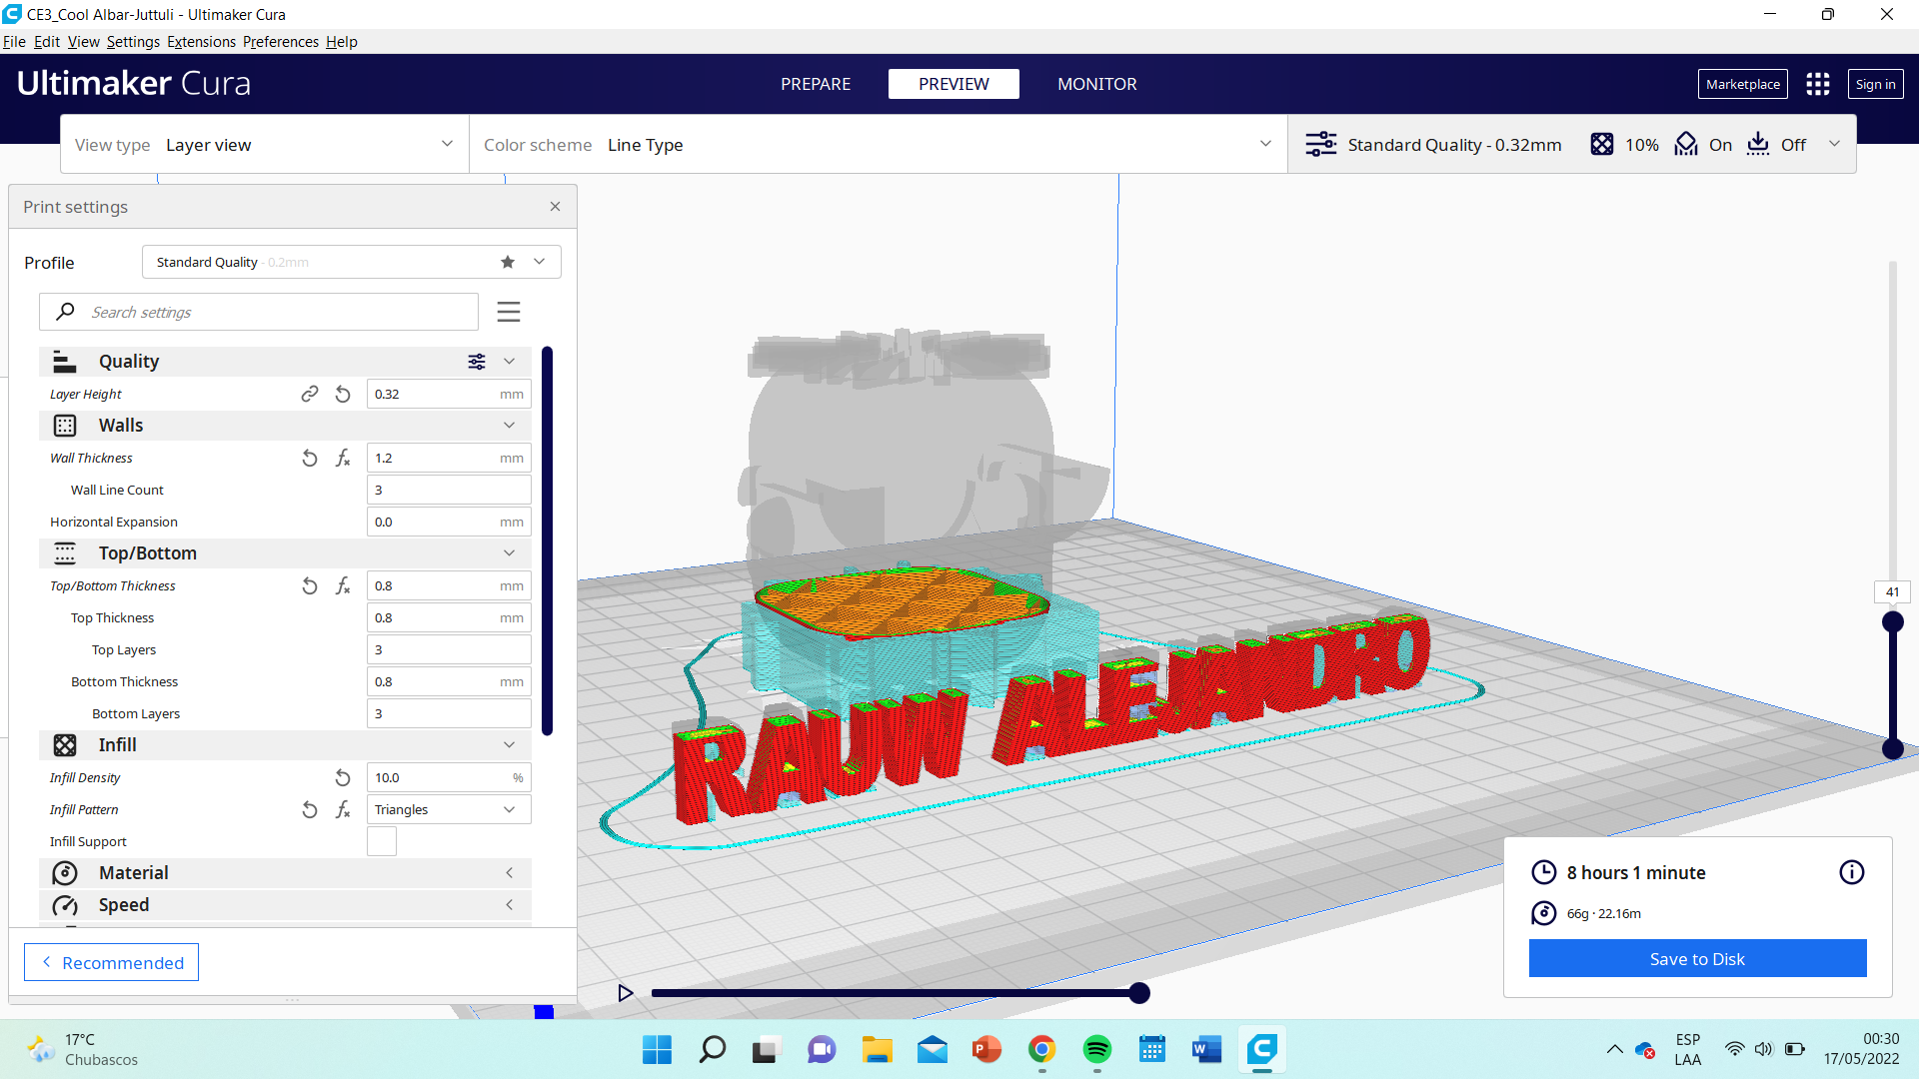Screen dimensions: 1919x1079
Task: Open the Preferences menu
Action: (281, 42)
